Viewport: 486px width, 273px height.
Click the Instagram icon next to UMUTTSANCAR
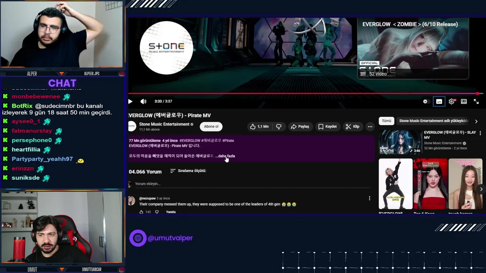pyautogui.click(x=121, y=270)
